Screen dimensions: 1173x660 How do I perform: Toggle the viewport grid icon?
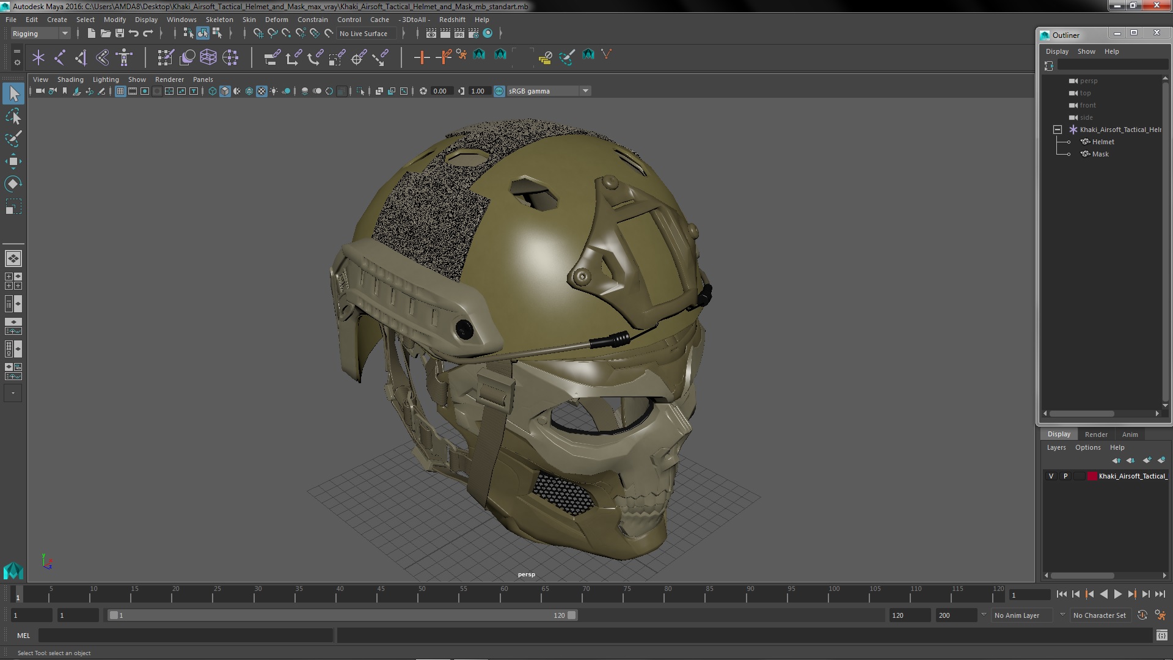(x=120, y=91)
